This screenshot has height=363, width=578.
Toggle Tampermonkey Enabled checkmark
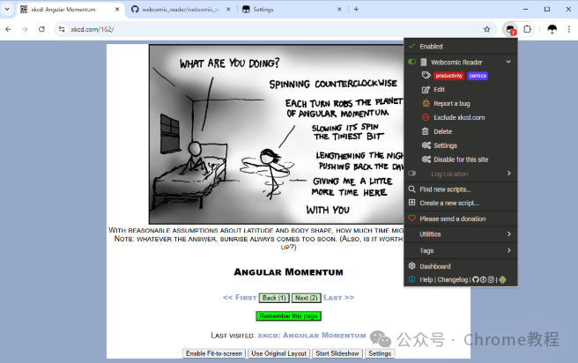point(412,46)
